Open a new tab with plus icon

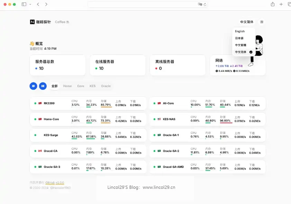(281, 4)
